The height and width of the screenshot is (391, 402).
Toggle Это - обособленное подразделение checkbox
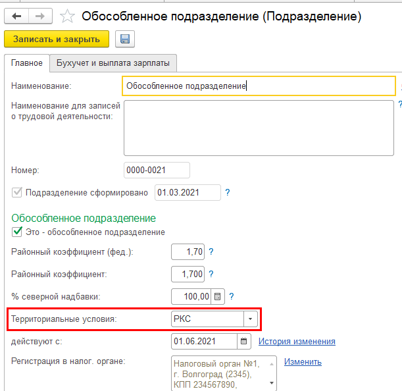tap(16, 232)
